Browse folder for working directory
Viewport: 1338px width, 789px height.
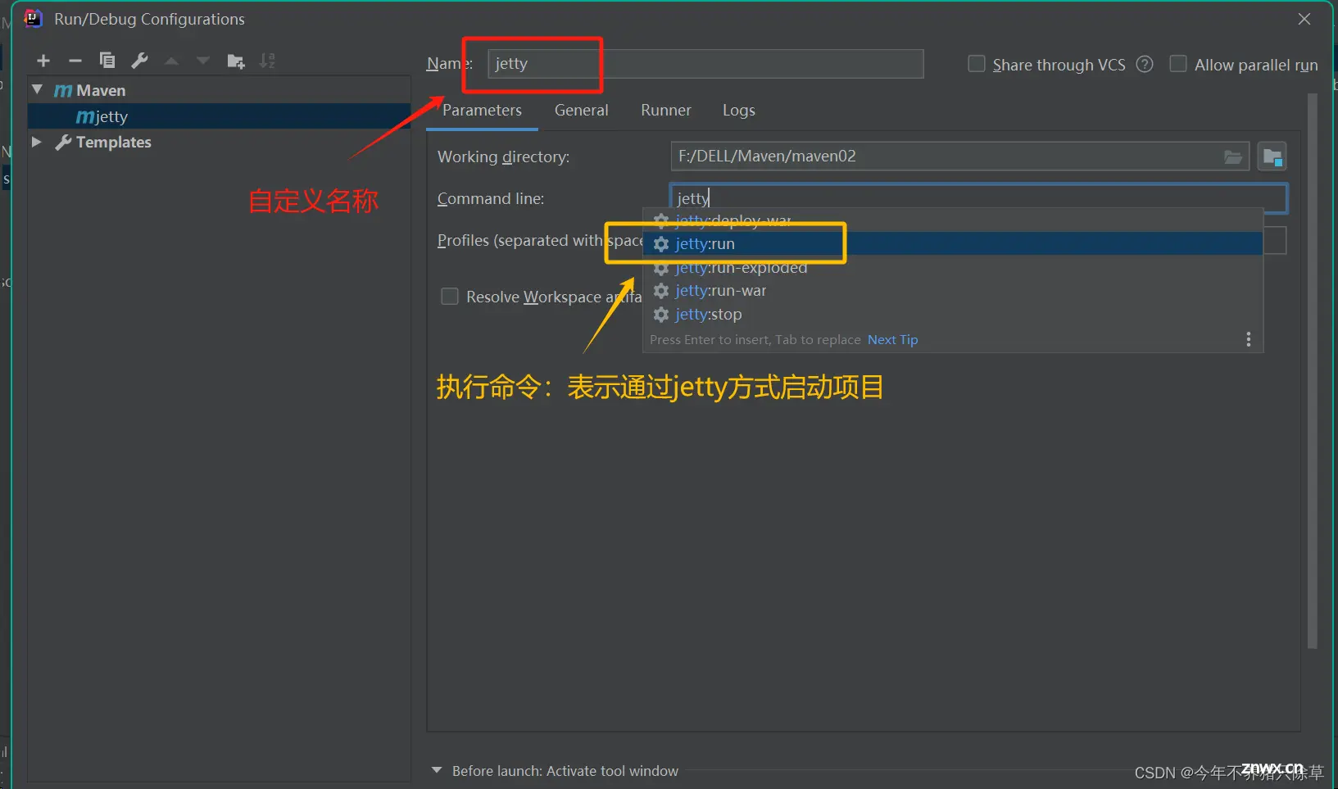coord(1233,156)
